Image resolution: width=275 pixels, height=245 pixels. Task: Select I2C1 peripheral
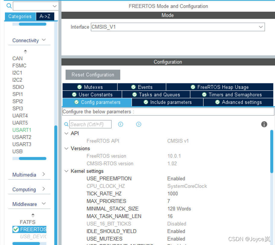point(17,73)
